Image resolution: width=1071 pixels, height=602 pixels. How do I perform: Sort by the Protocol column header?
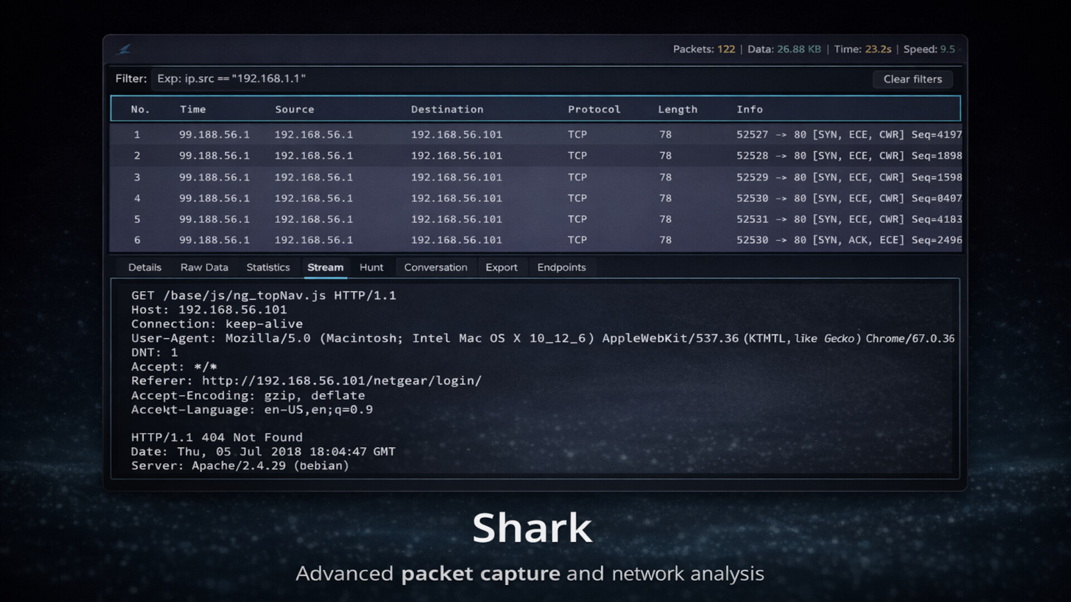(594, 109)
